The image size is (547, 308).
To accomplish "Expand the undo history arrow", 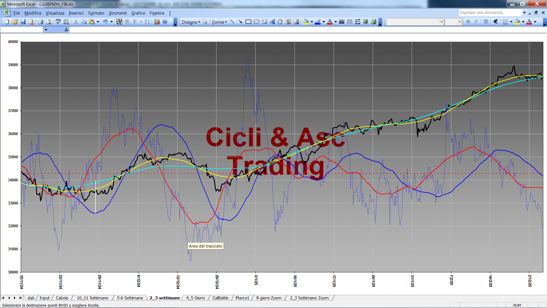I will pyautogui.click(x=111, y=22).
